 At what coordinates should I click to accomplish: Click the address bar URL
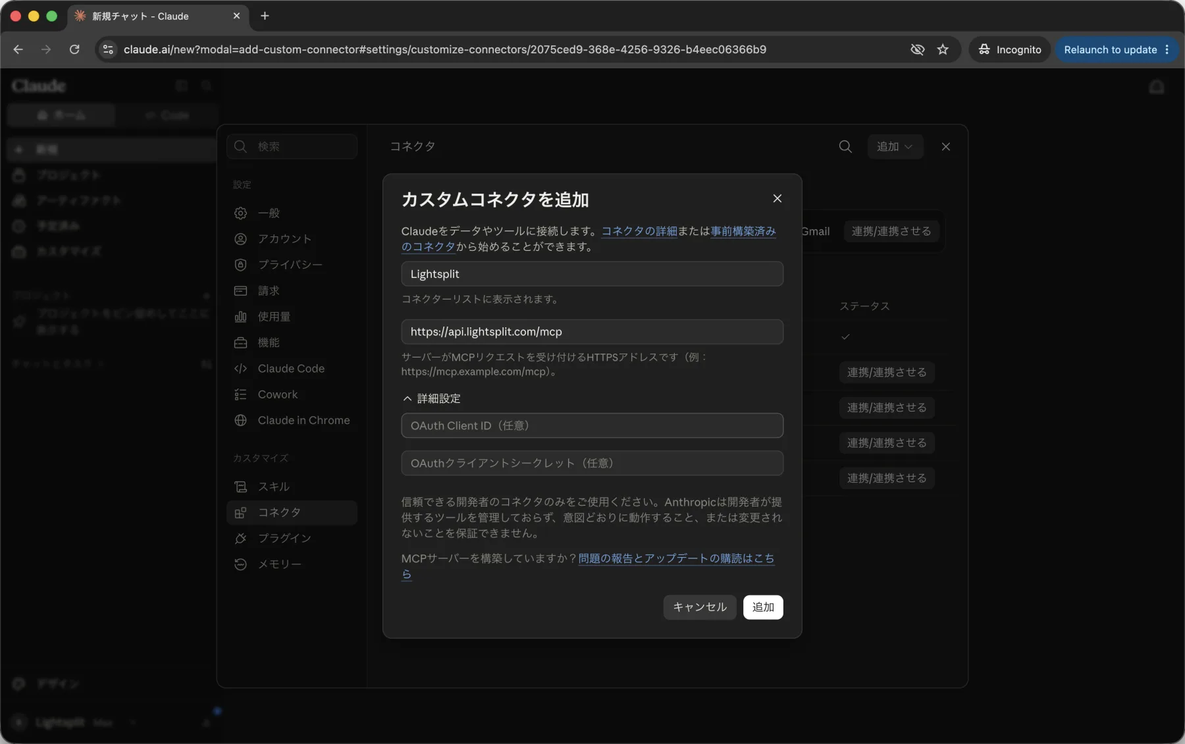click(444, 49)
